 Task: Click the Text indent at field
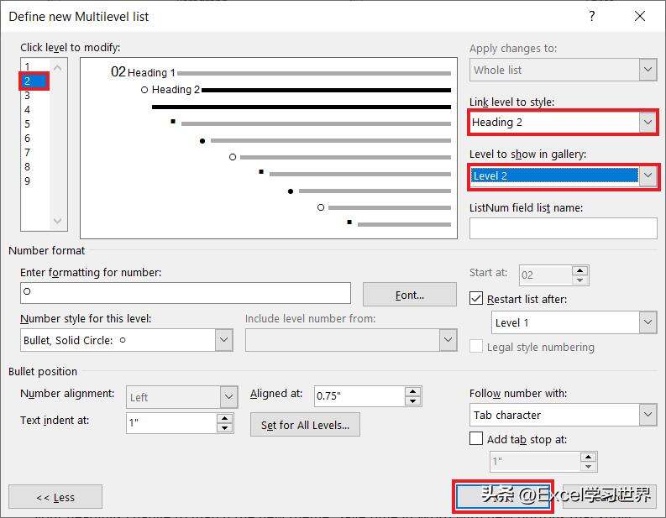click(x=171, y=422)
